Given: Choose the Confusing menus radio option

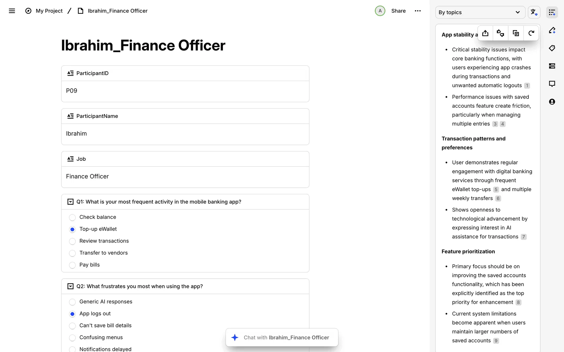Looking at the screenshot, I should point(72,338).
